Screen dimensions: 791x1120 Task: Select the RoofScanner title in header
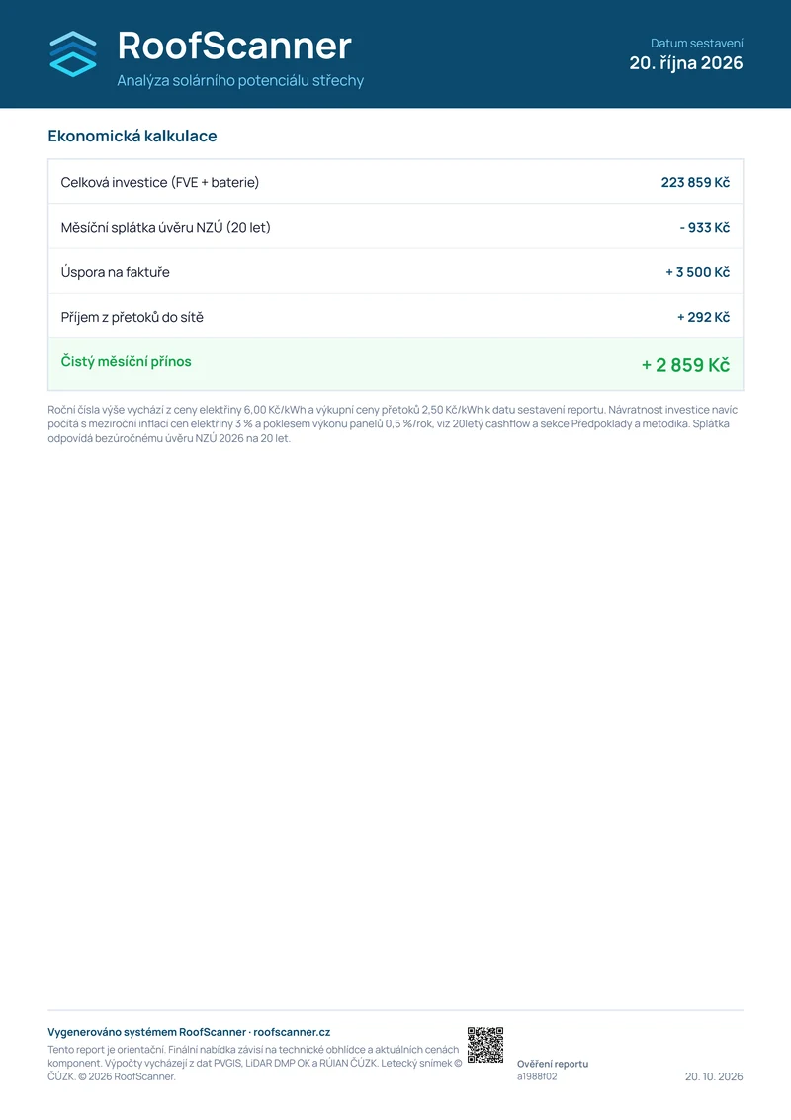[234, 46]
